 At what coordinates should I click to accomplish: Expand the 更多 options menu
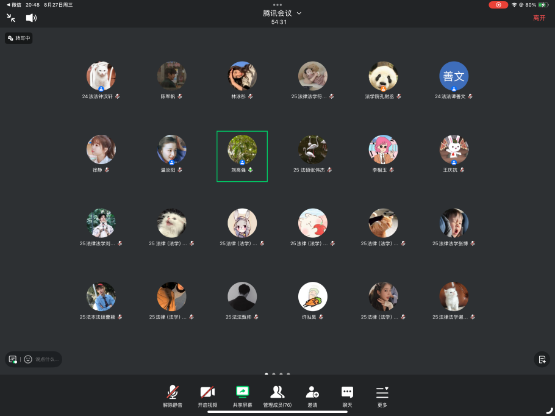(382, 395)
